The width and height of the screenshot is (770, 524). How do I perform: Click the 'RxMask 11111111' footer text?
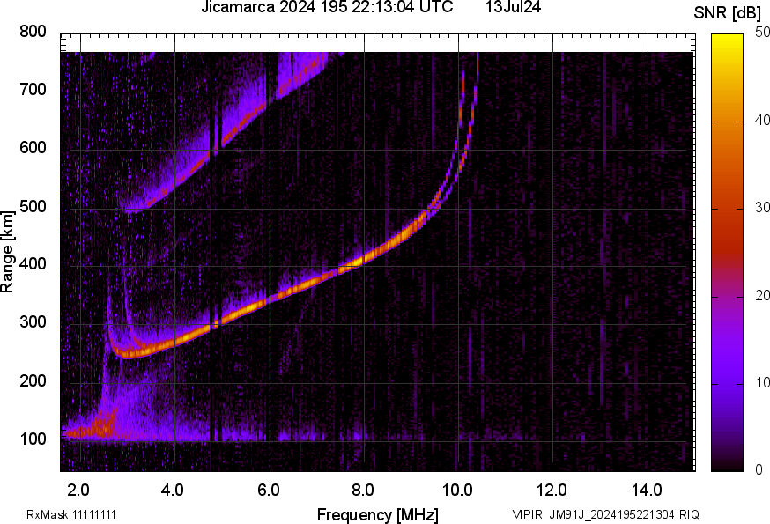[71, 514]
